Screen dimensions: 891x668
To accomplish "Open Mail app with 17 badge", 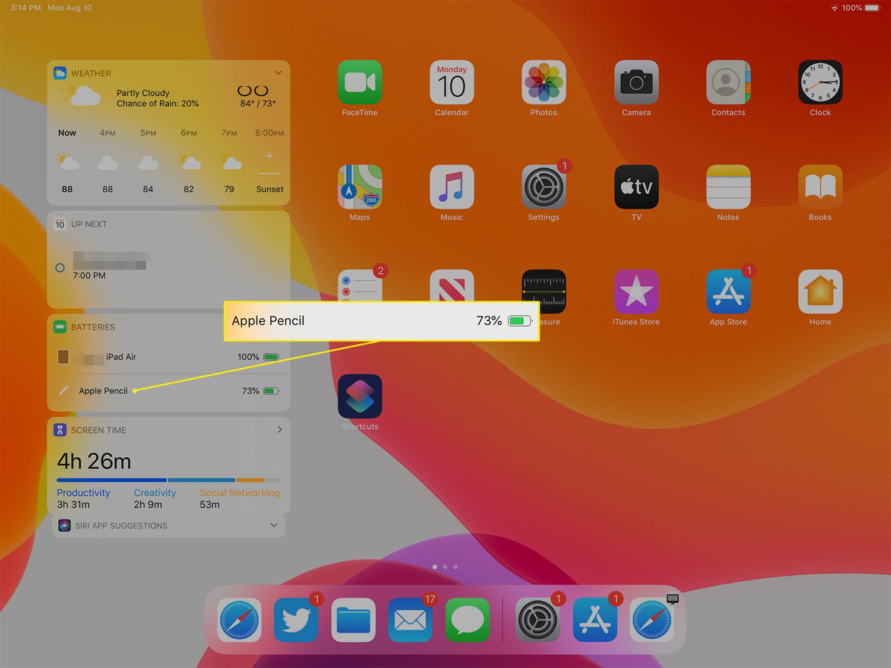I will click(x=410, y=620).
